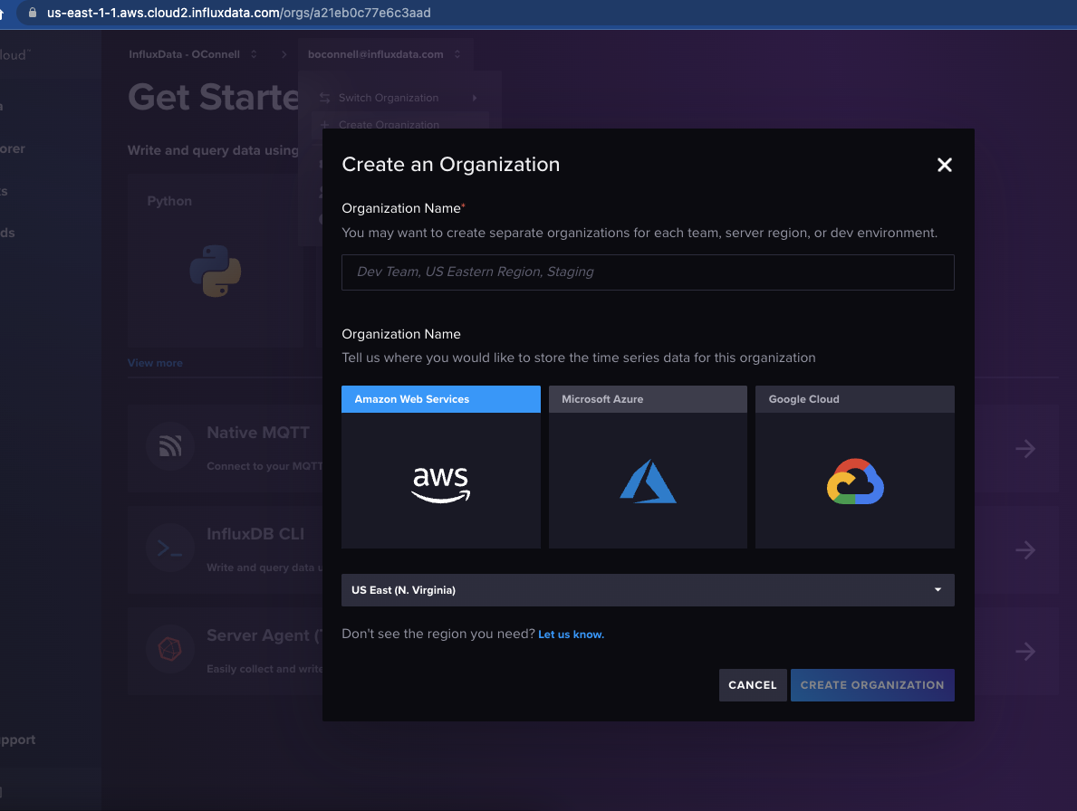Follow the Let us know link
Screen dimensions: 1077x811
click(x=571, y=634)
